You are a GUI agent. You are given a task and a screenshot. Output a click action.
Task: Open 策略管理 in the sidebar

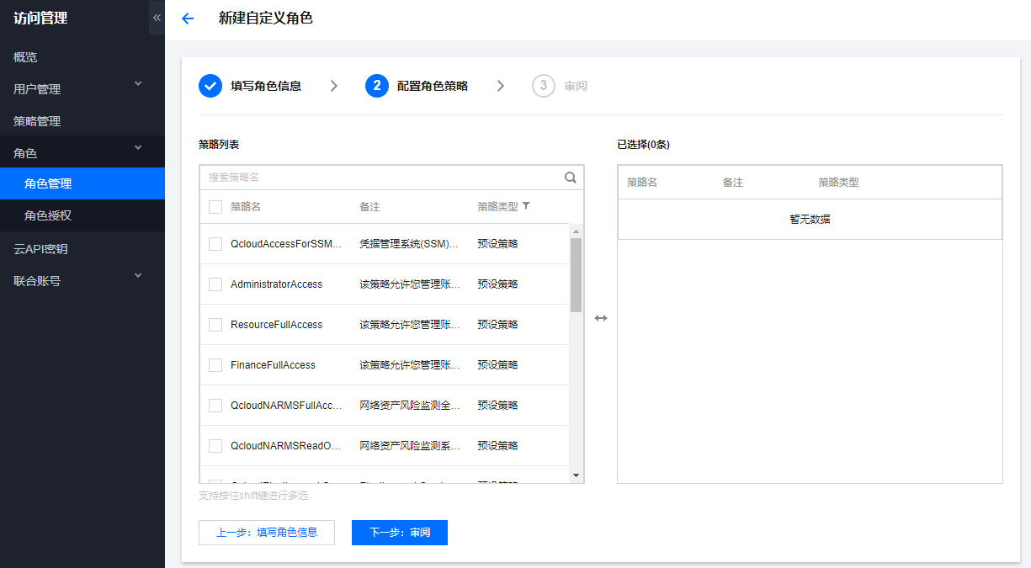coord(38,121)
